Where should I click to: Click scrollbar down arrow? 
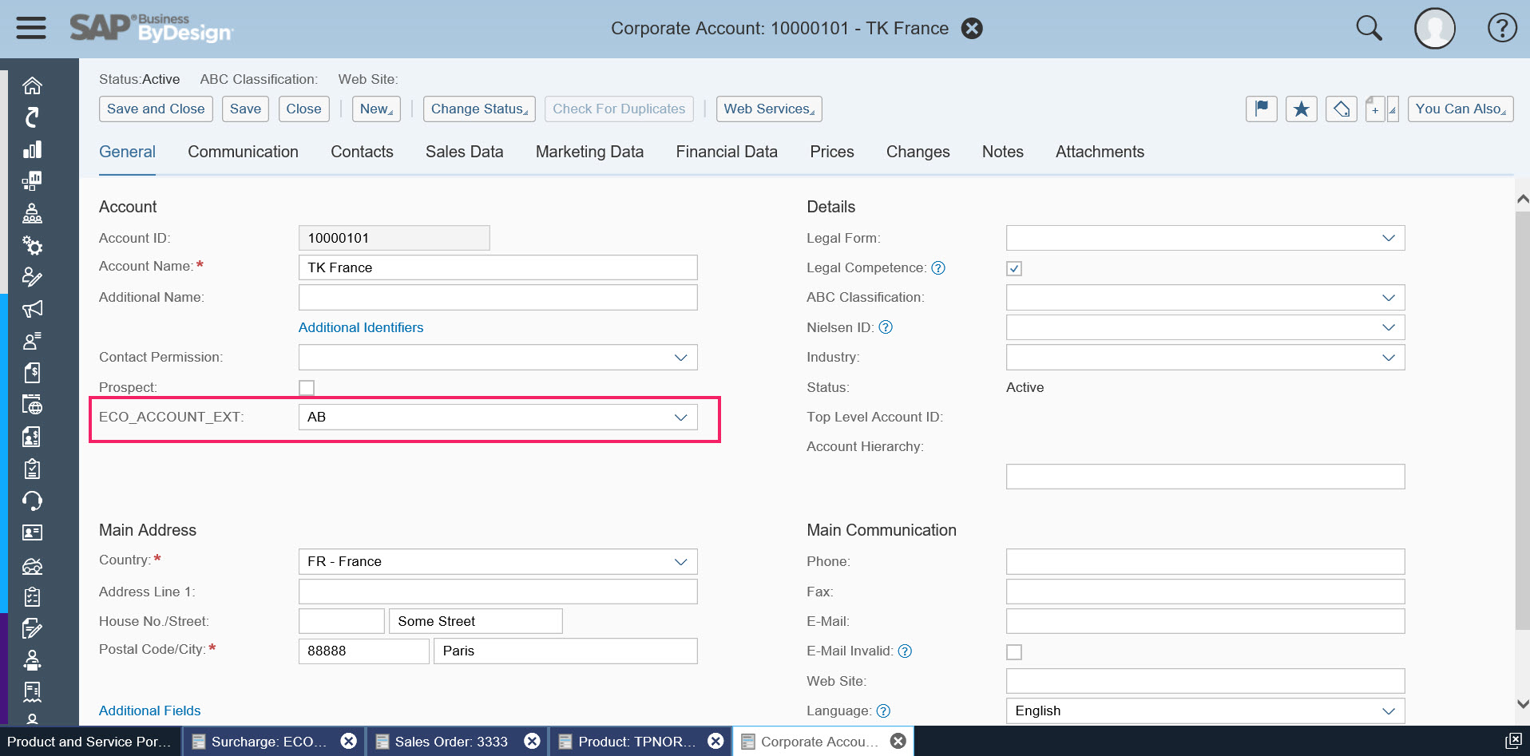tap(1522, 704)
